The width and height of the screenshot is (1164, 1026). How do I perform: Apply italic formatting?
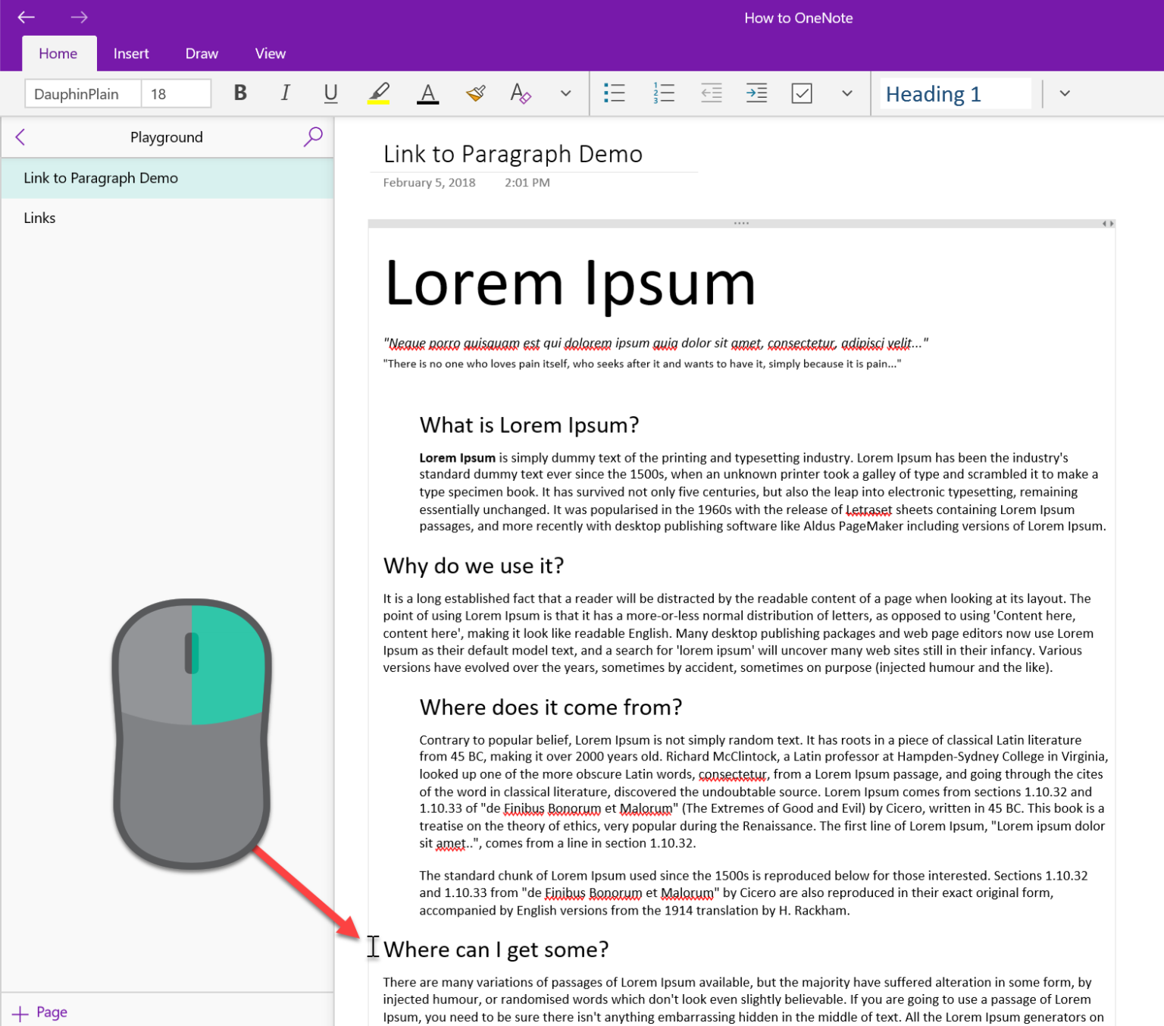[x=286, y=93]
